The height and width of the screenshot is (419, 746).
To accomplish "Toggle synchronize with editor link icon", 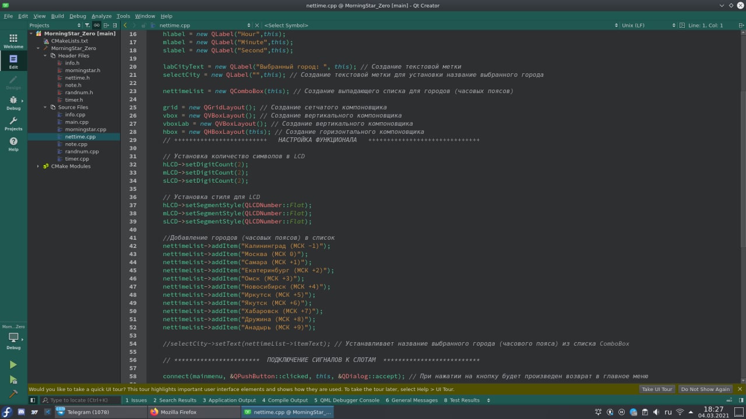I will pos(97,26).
